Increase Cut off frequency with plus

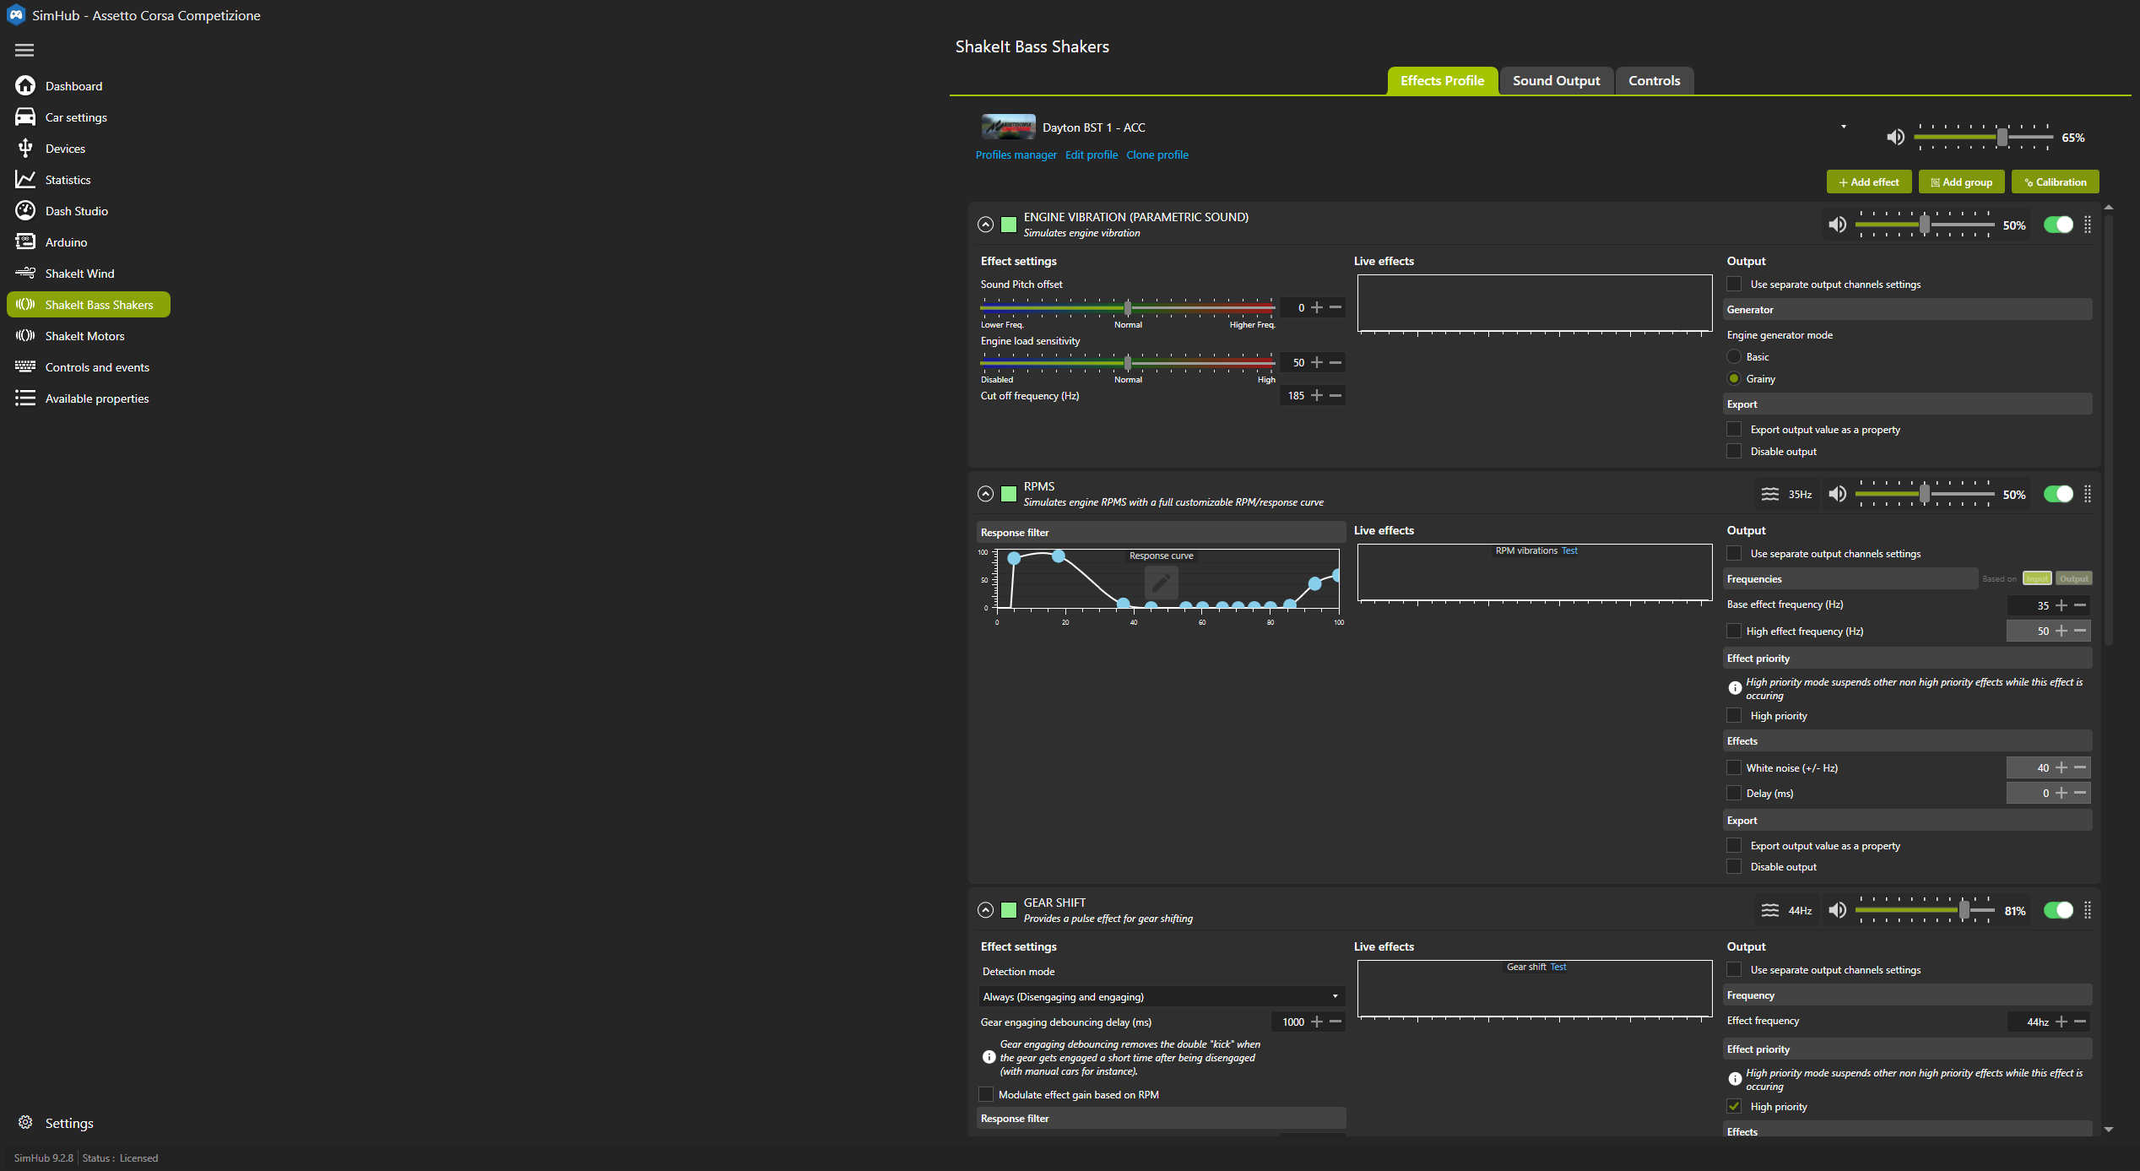(1317, 395)
